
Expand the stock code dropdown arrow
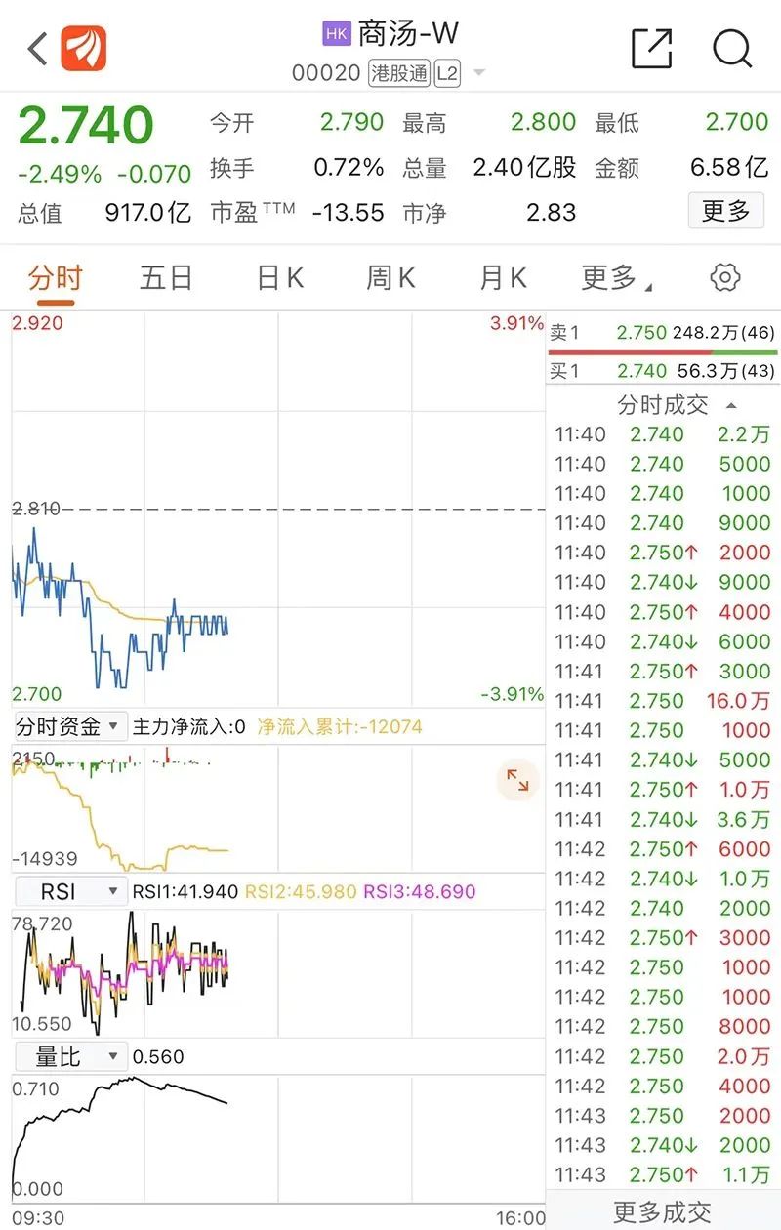pos(478,74)
